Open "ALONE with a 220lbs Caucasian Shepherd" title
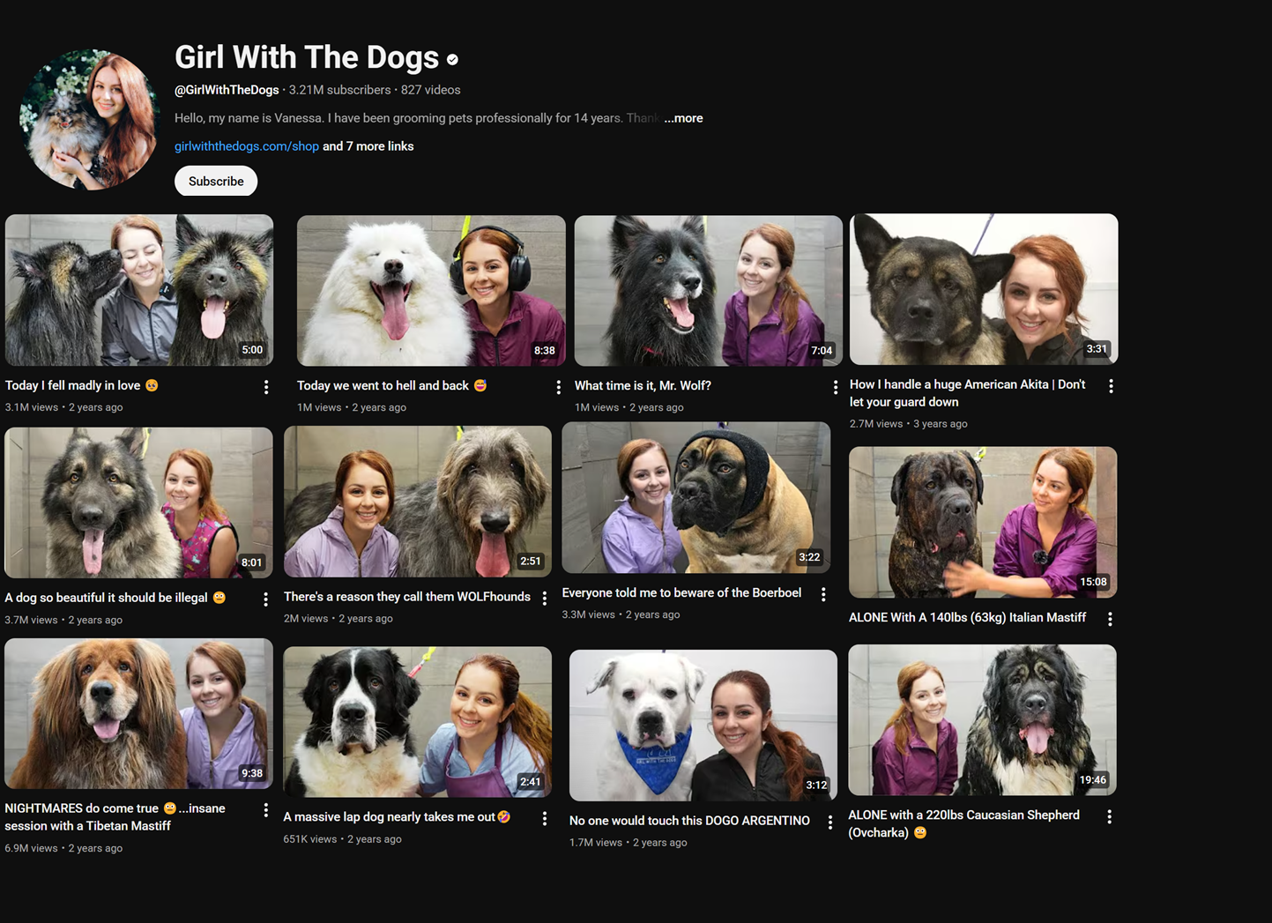Image resolution: width=1272 pixels, height=923 pixels. click(963, 823)
